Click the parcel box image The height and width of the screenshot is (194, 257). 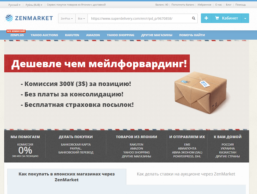click(x=201, y=92)
